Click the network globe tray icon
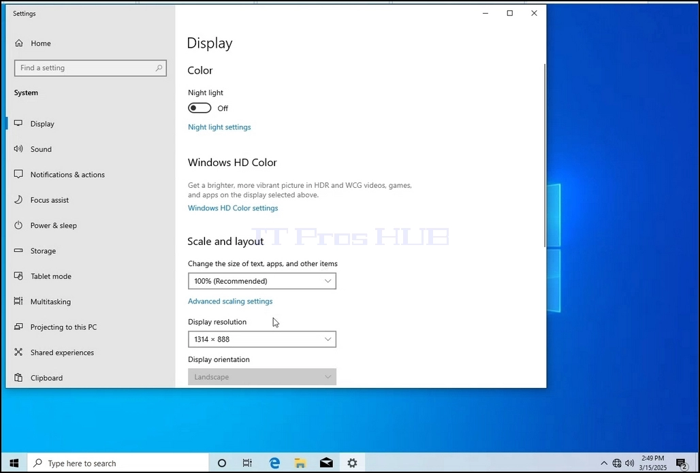The width and height of the screenshot is (700, 473). coord(617,463)
